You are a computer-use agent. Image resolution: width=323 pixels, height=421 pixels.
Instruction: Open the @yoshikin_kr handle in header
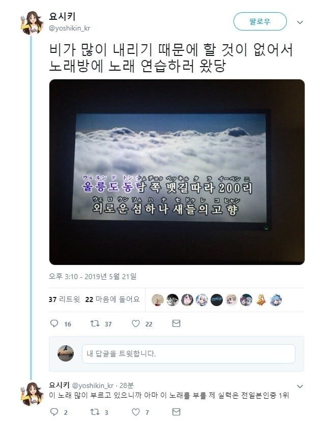69,28
